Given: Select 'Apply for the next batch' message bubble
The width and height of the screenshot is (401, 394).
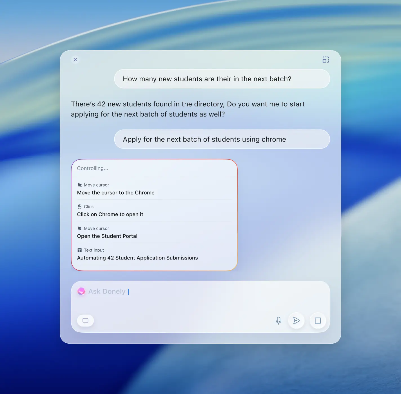Looking at the screenshot, I should [222, 139].
